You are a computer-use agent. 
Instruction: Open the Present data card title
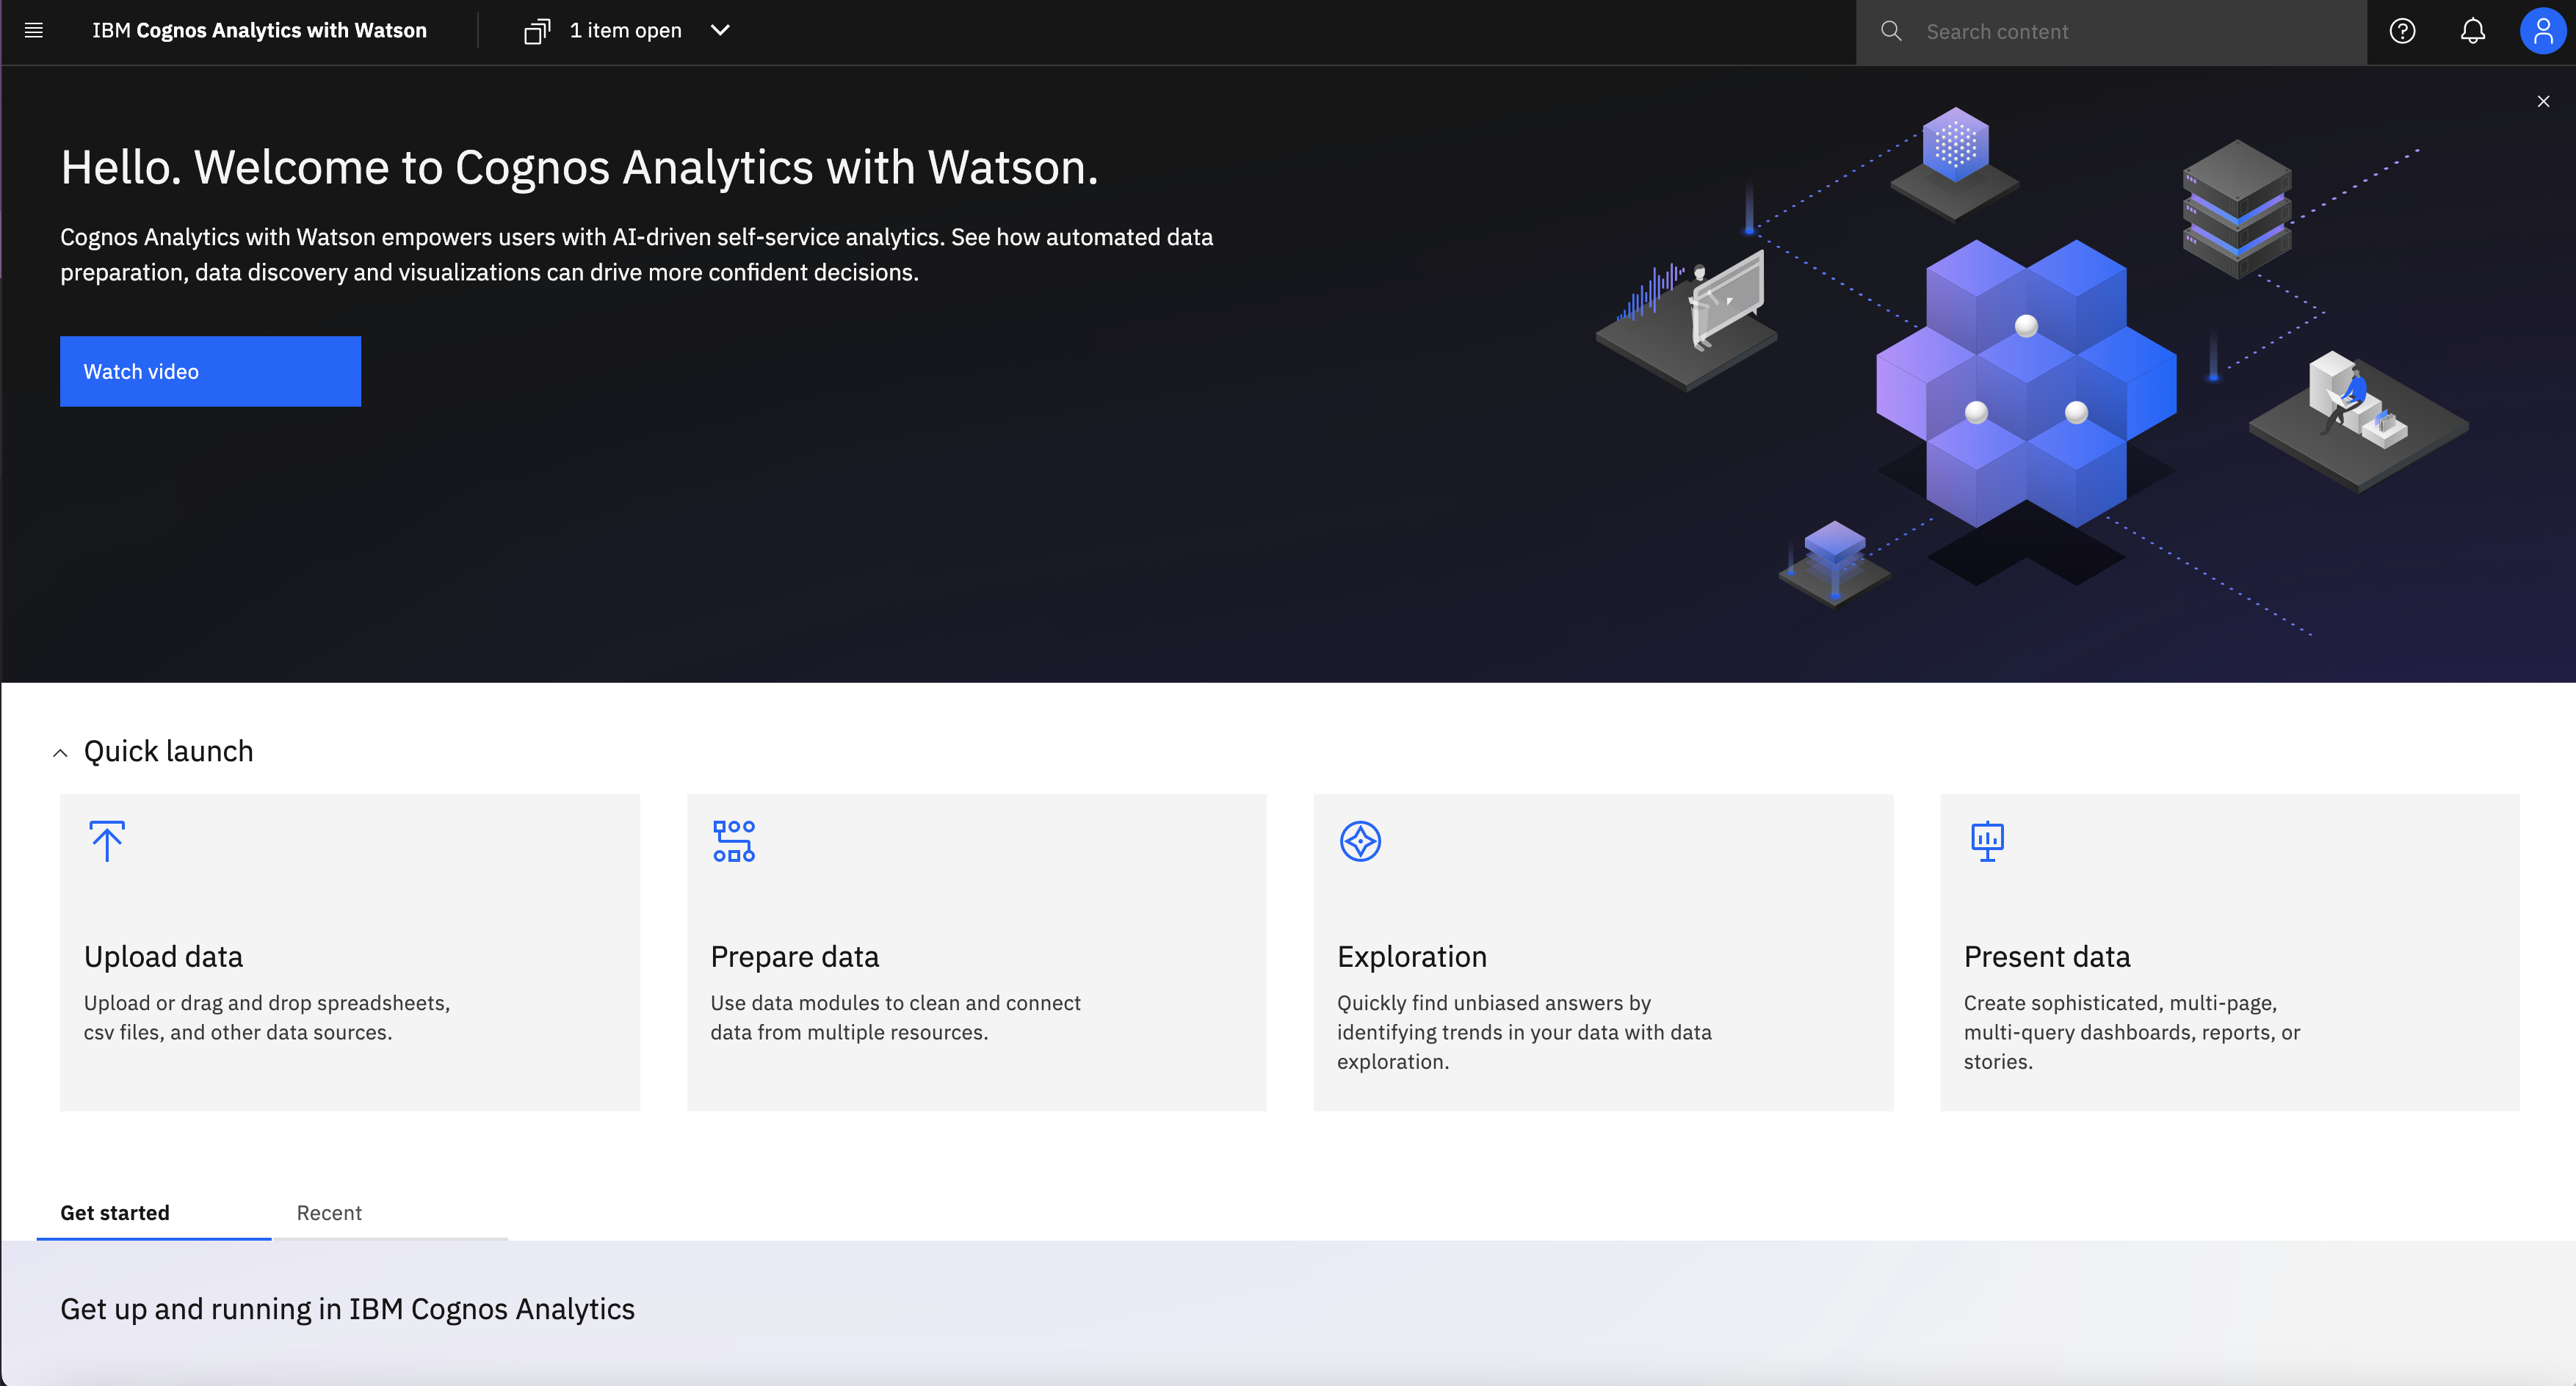click(2047, 957)
